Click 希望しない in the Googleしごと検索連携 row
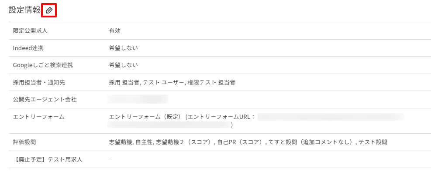Viewport: 431px width, 175px height. point(123,65)
